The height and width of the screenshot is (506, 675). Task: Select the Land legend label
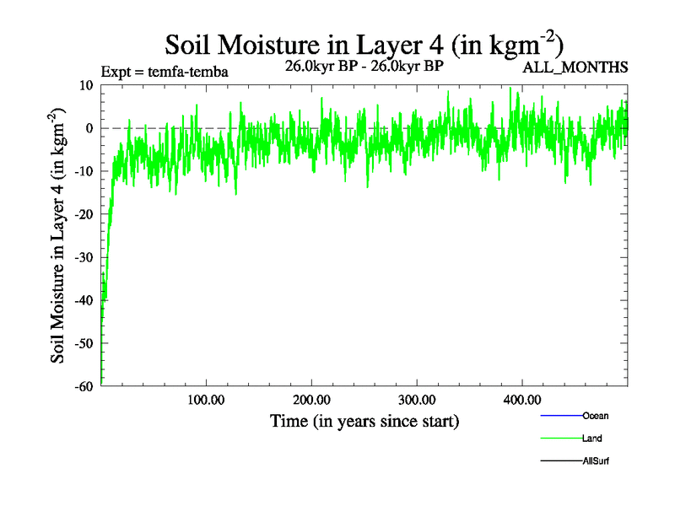click(591, 439)
